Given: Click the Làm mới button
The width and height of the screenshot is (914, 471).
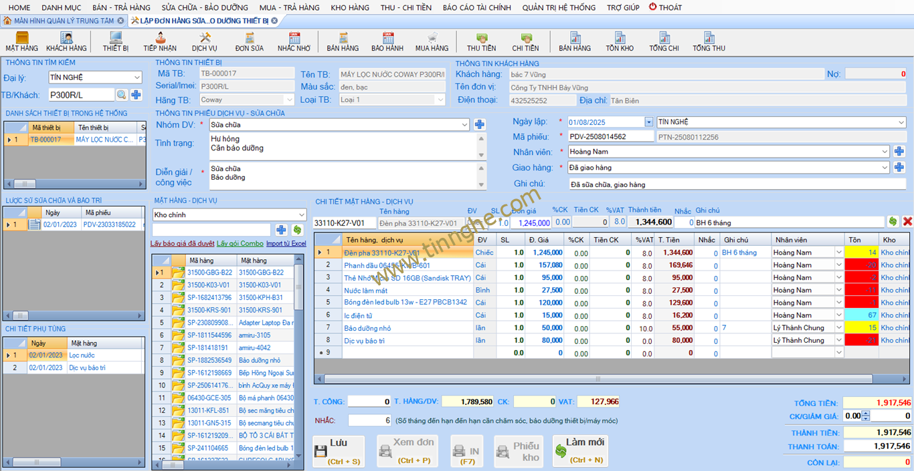Looking at the screenshot, I should (579, 452).
